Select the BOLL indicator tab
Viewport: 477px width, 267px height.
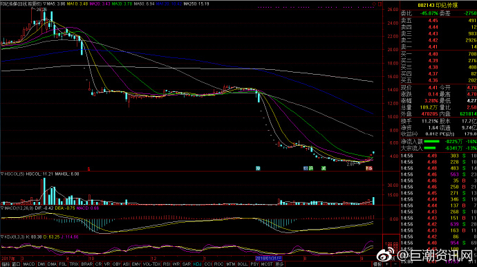[x=243, y=264]
